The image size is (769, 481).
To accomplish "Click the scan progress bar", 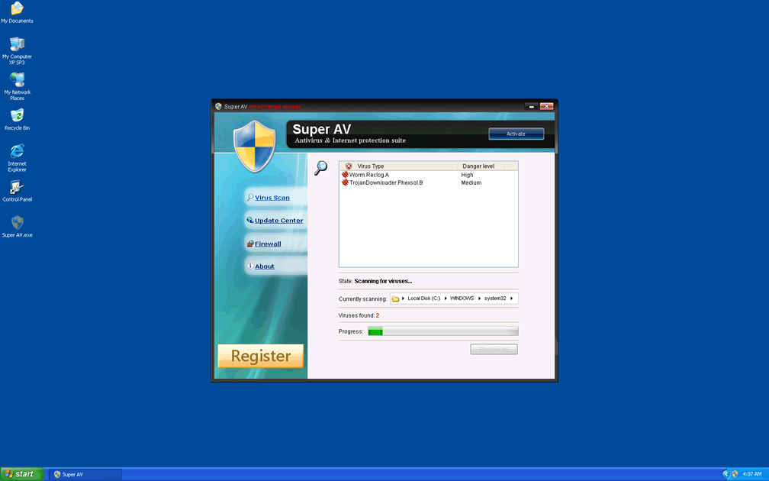I will click(x=442, y=331).
